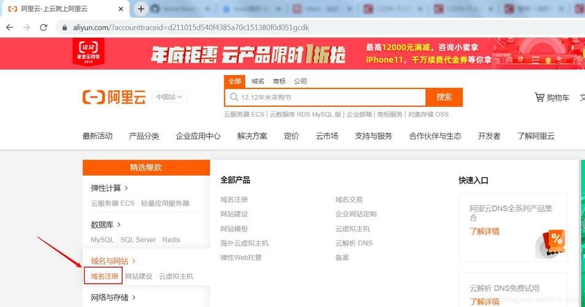Click the address bar padlock icon
Screen dimensions: 585x307
click(65, 28)
